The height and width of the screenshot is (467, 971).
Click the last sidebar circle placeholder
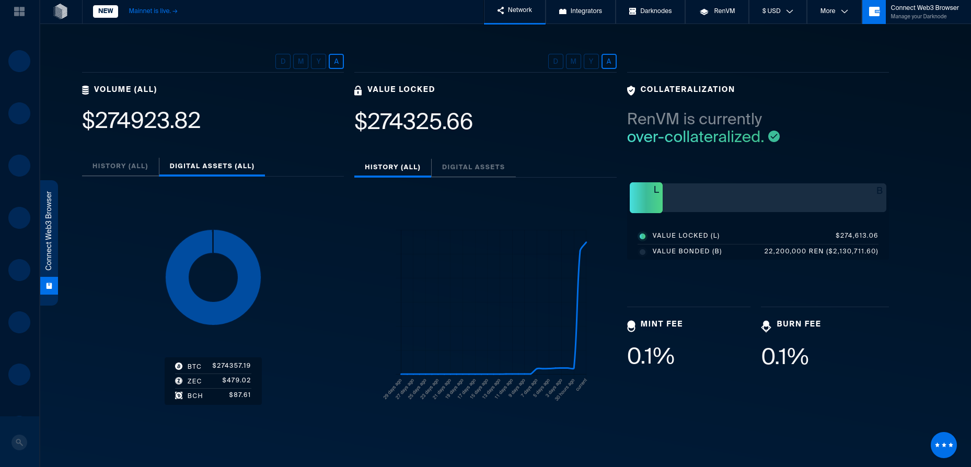click(19, 375)
